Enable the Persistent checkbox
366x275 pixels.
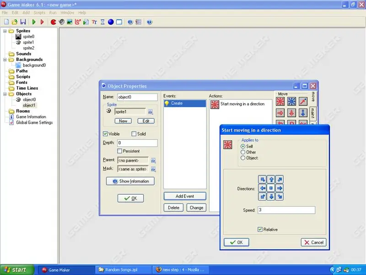tap(119, 151)
